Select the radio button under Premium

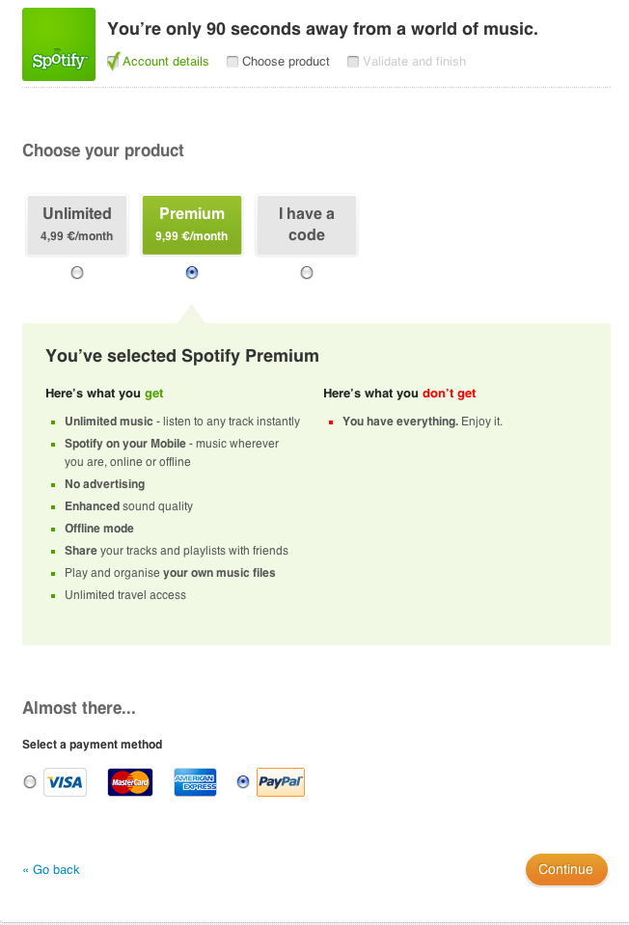point(192,273)
